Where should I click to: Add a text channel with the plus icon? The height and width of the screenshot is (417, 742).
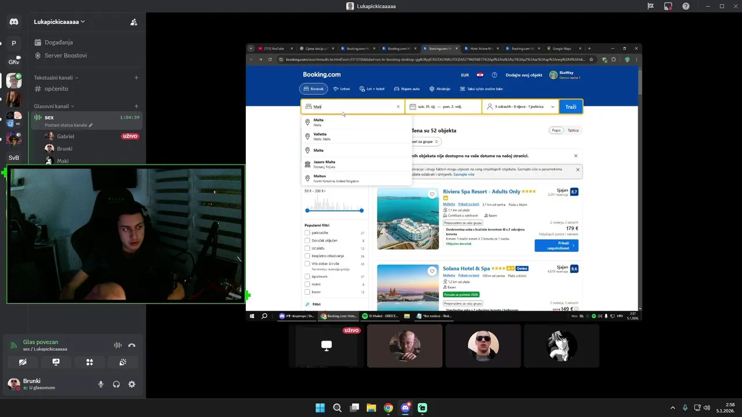click(136, 78)
